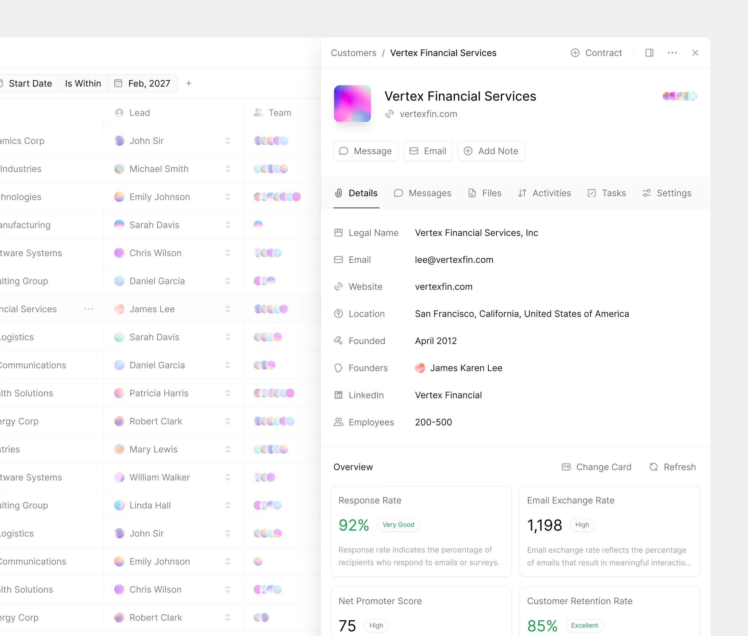This screenshot has width=748, height=636.
Task: Click the Message button
Action: (366, 151)
